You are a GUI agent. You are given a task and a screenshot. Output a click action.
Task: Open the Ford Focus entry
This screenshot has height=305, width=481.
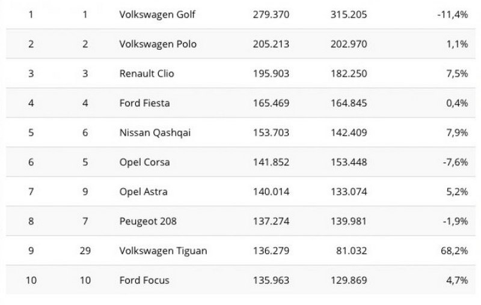click(x=144, y=280)
